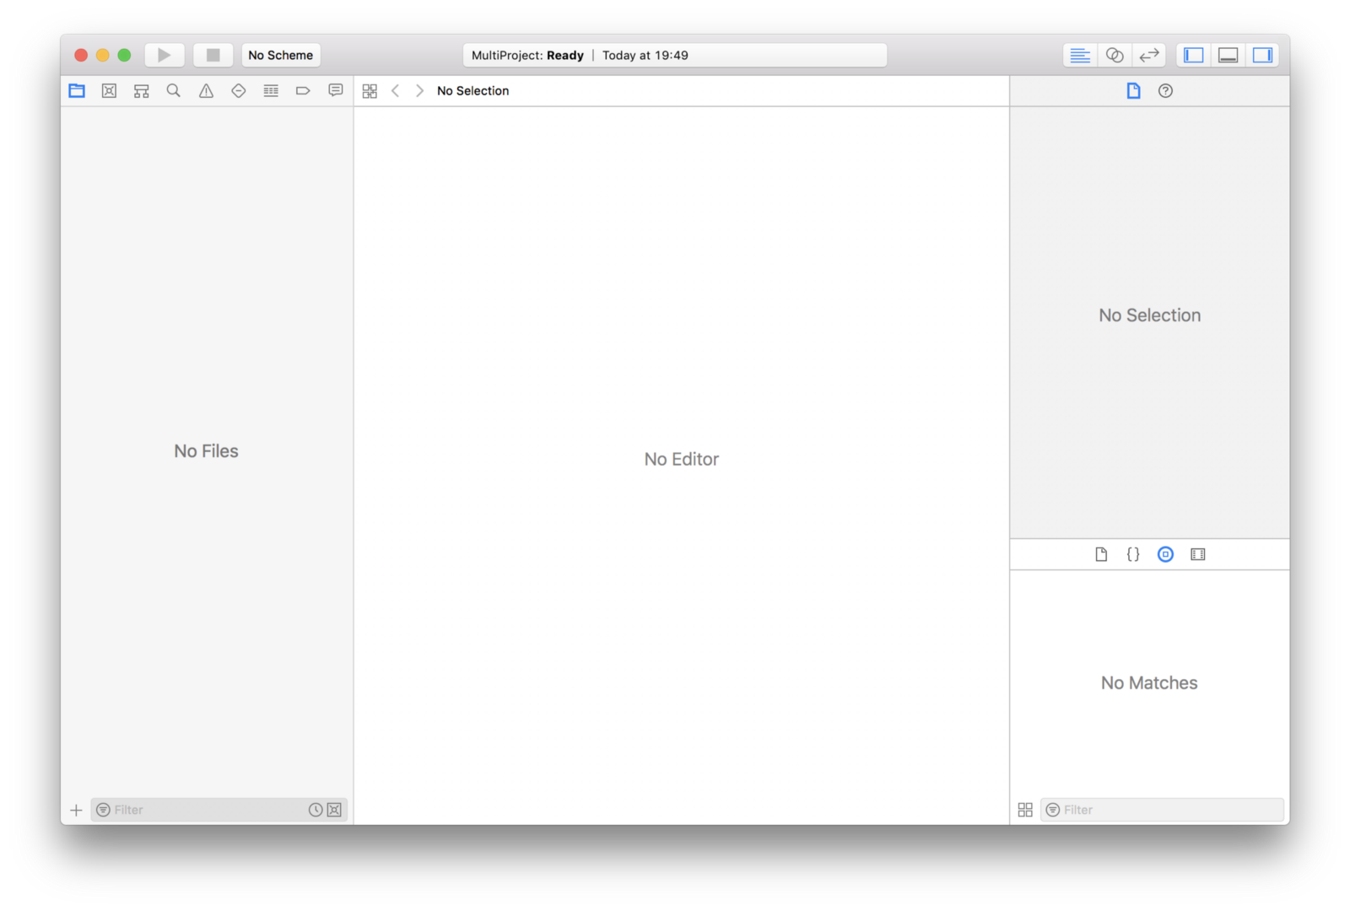
Task: Open the Source Control navigator
Action: (x=109, y=90)
